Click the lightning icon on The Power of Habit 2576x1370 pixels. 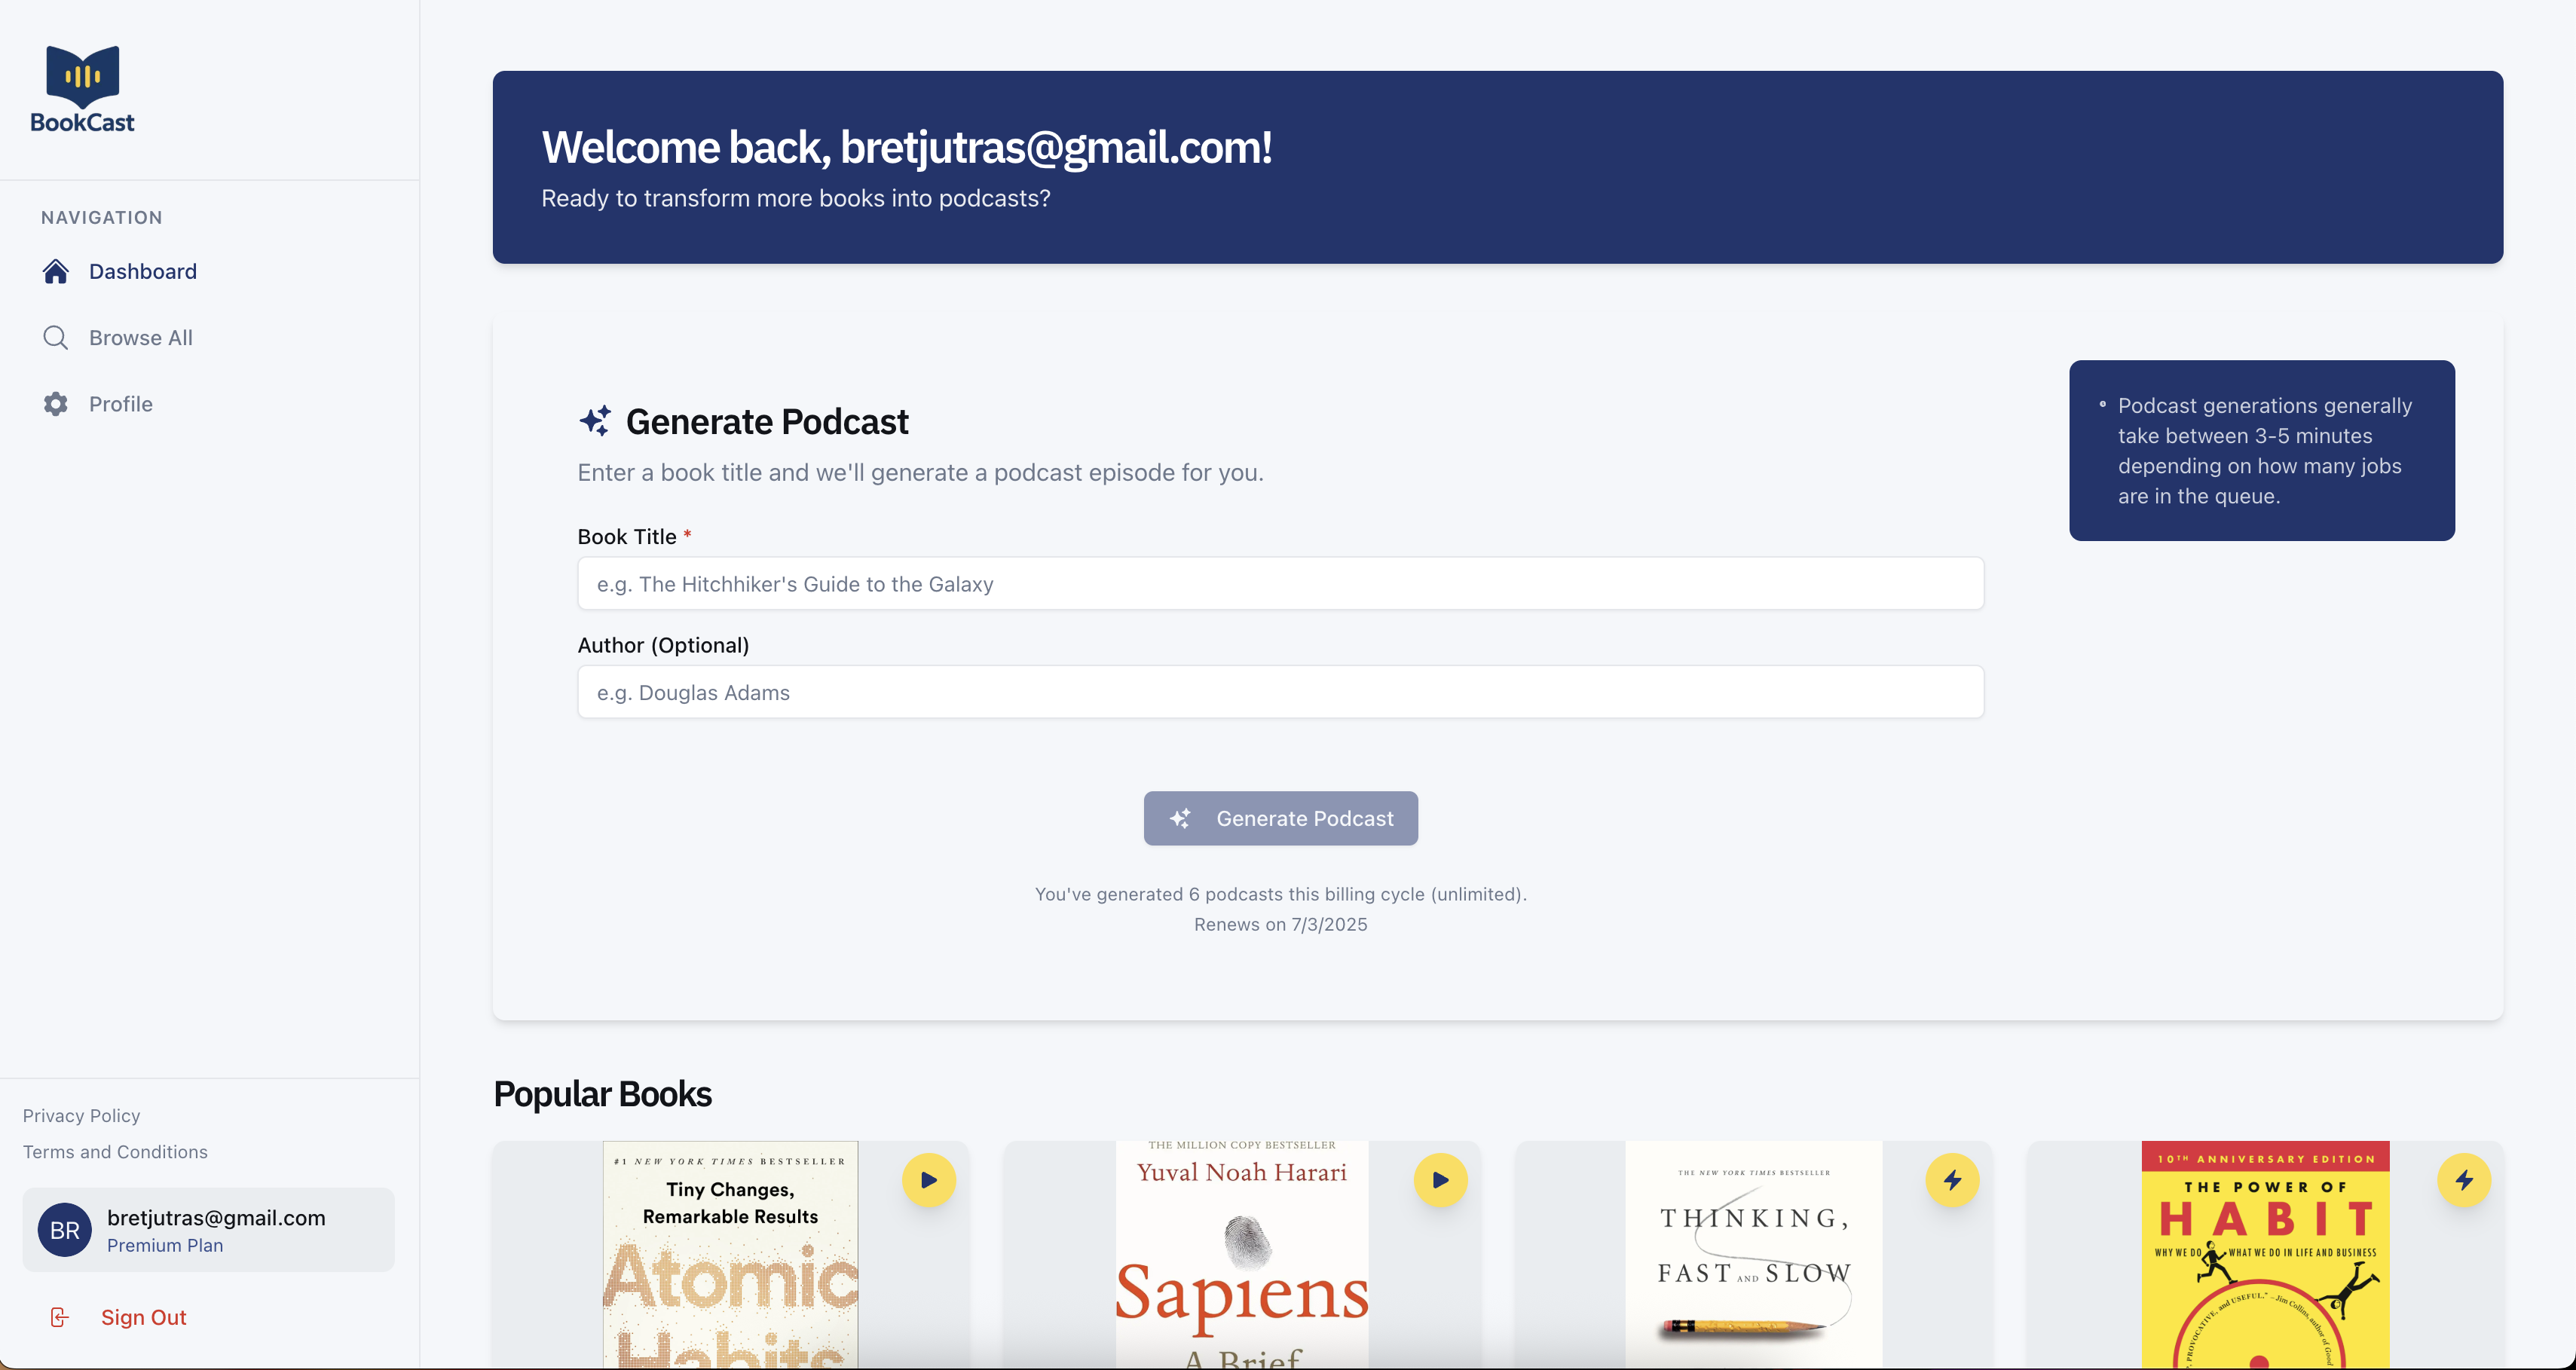click(x=2464, y=1180)
